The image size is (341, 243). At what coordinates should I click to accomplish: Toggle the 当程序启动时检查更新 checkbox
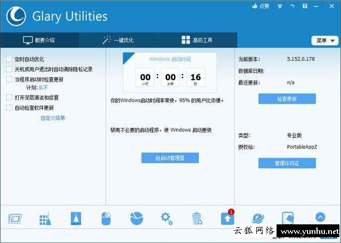9,79
